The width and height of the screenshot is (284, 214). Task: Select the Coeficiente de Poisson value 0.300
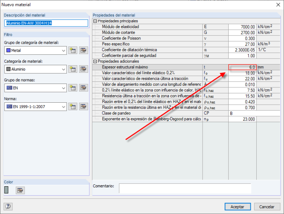(243, 38)
